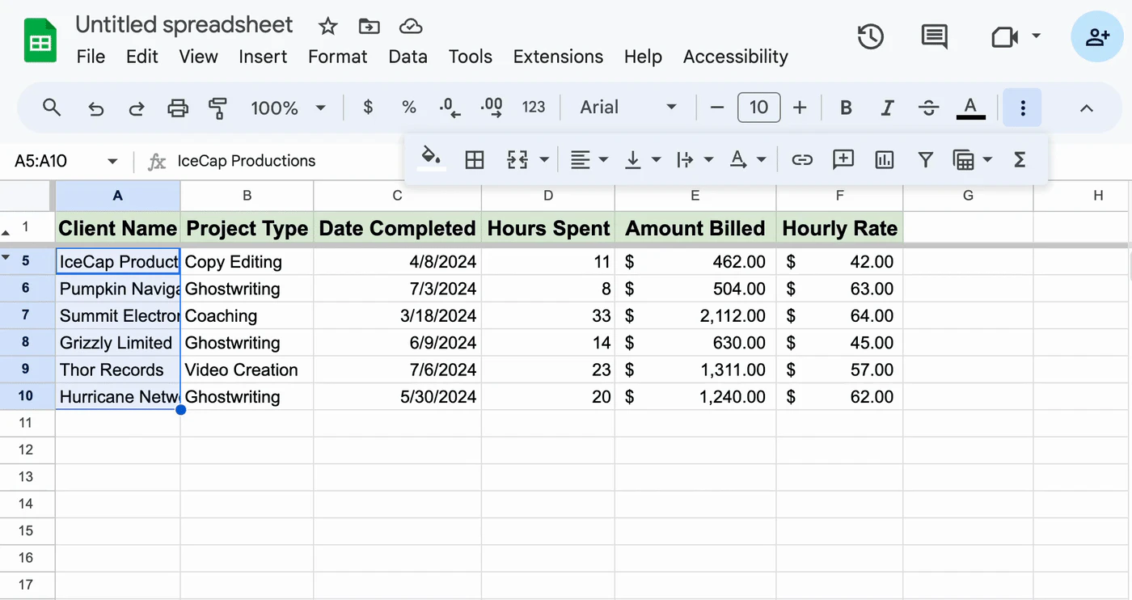Open the horizontal align dropdown
Screen dimensions: 1132x600
(x=589, y=160)
